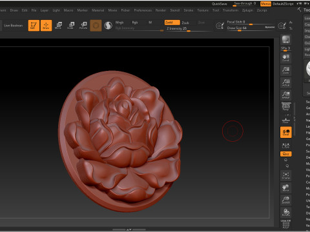The image size is (310, 232).
Task: Open the Texture menu
Action: tap(203, 10)
